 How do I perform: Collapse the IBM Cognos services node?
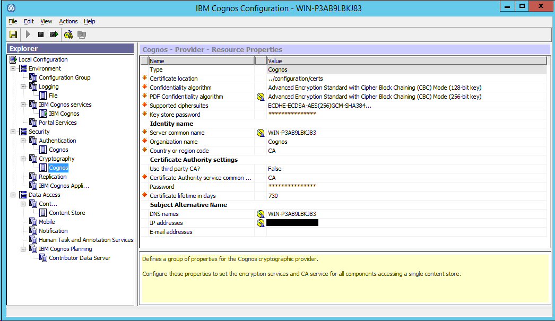point(23,105)
